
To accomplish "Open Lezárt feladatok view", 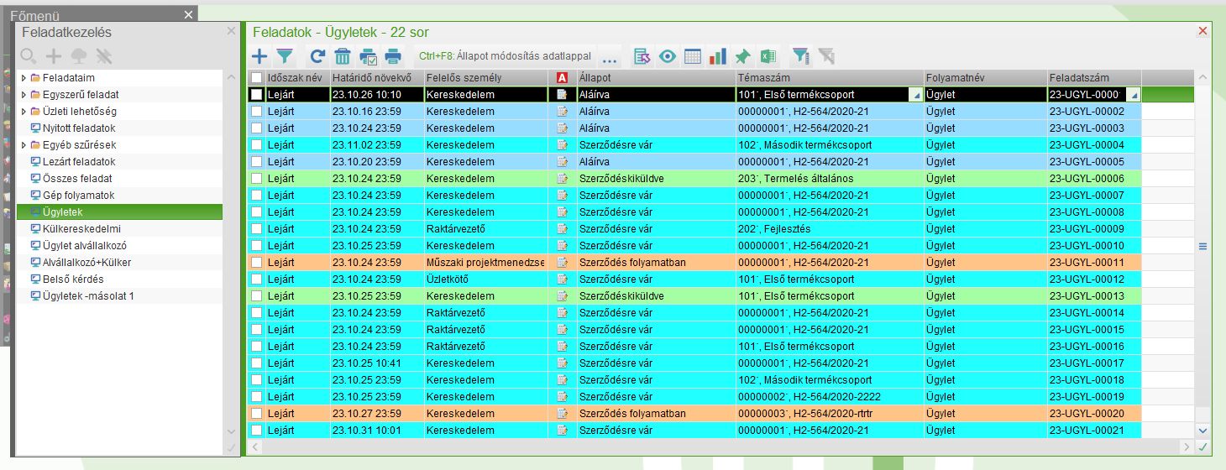I will pos(79,162).
